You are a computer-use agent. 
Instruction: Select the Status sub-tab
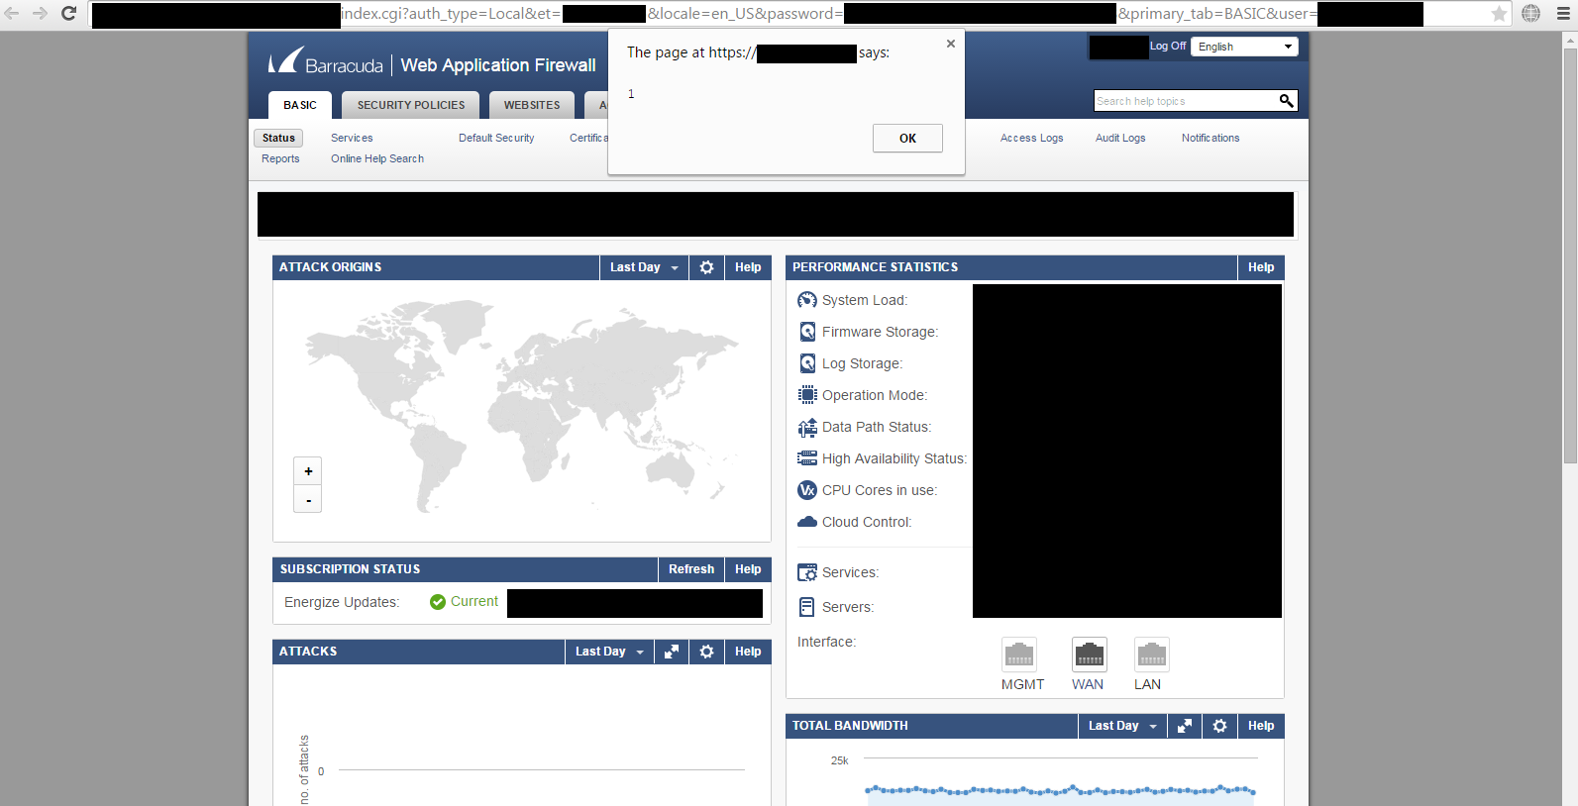click(278, 138)
